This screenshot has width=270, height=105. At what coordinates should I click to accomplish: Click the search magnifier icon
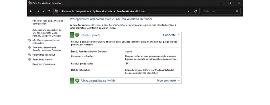coord(237,11)
